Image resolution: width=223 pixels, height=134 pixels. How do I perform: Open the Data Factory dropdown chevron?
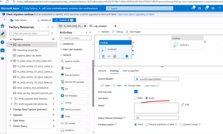click(31, 20)
